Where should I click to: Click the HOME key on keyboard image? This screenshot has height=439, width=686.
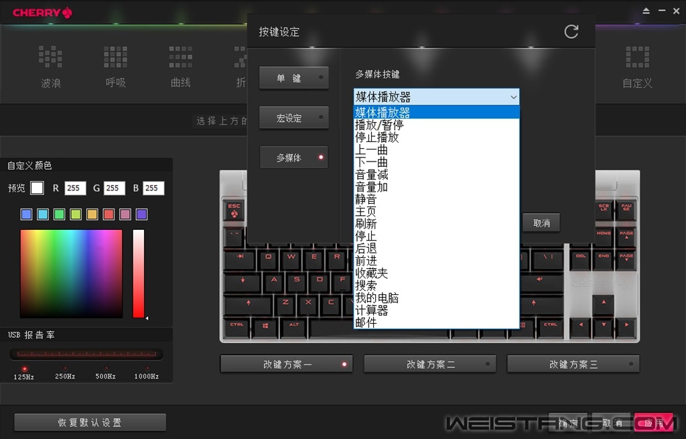pos(604,237)
